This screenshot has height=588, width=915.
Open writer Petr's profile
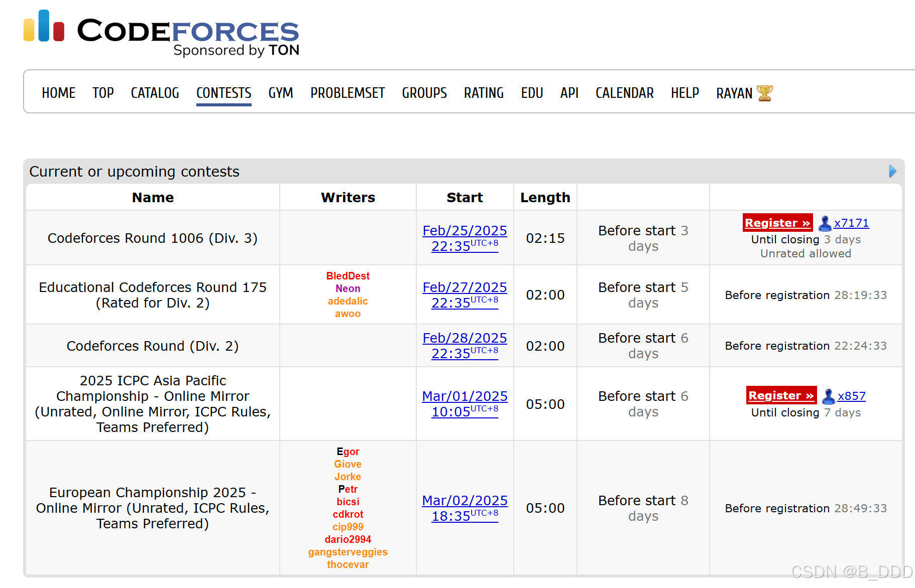[348, 489]
